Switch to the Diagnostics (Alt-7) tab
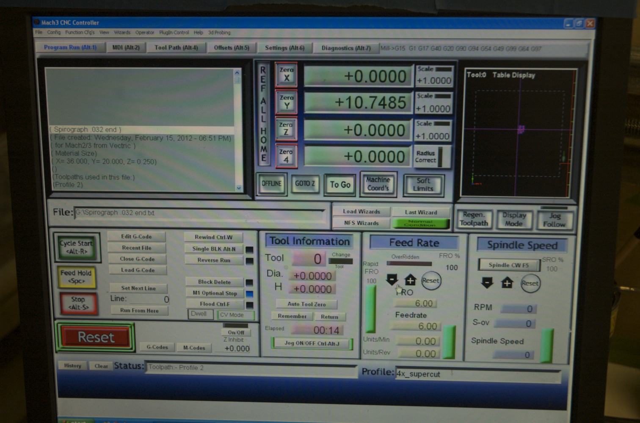This screenshot has height=423, width=640. (346, 48)
